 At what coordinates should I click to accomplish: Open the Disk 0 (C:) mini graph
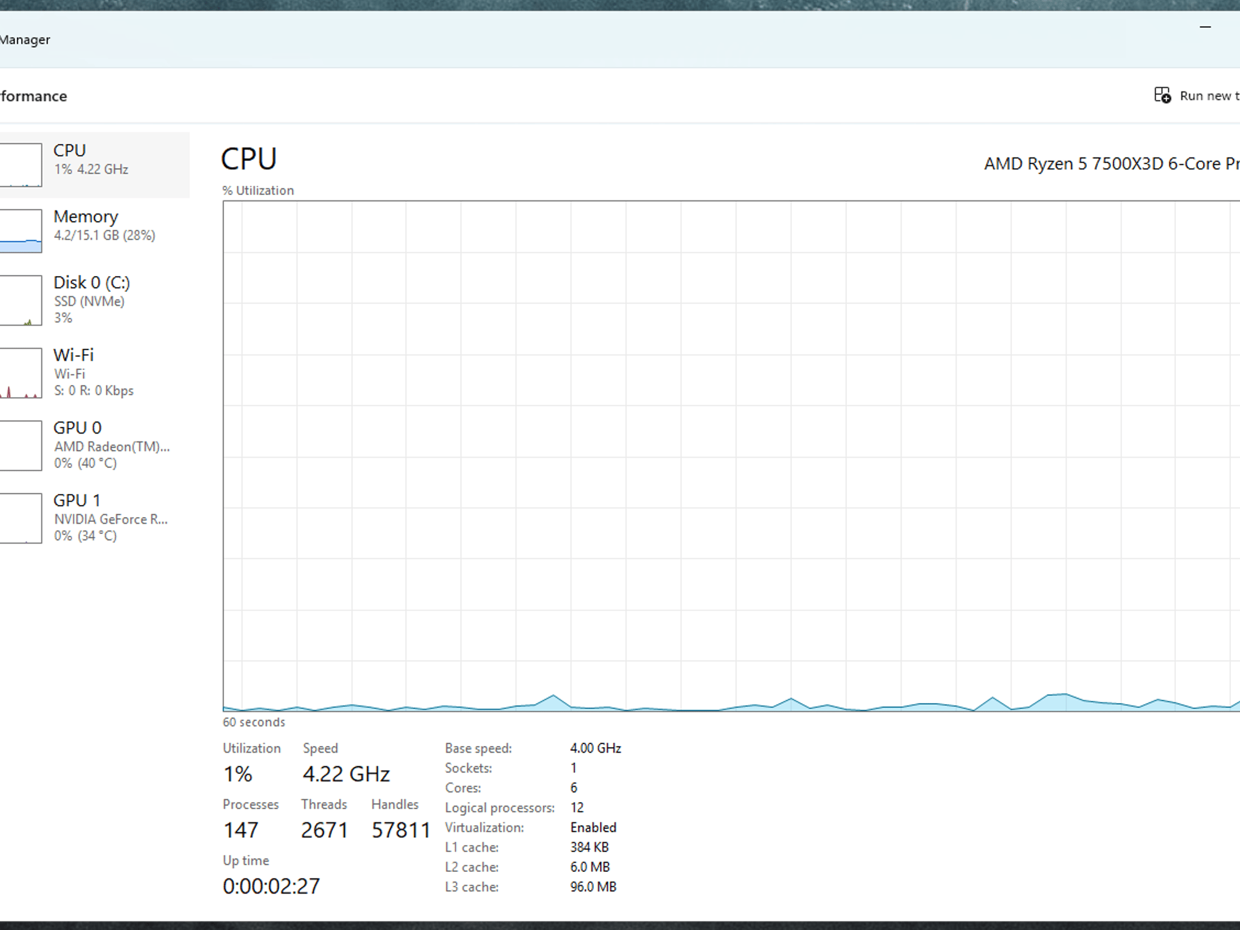tap(21, 300)
